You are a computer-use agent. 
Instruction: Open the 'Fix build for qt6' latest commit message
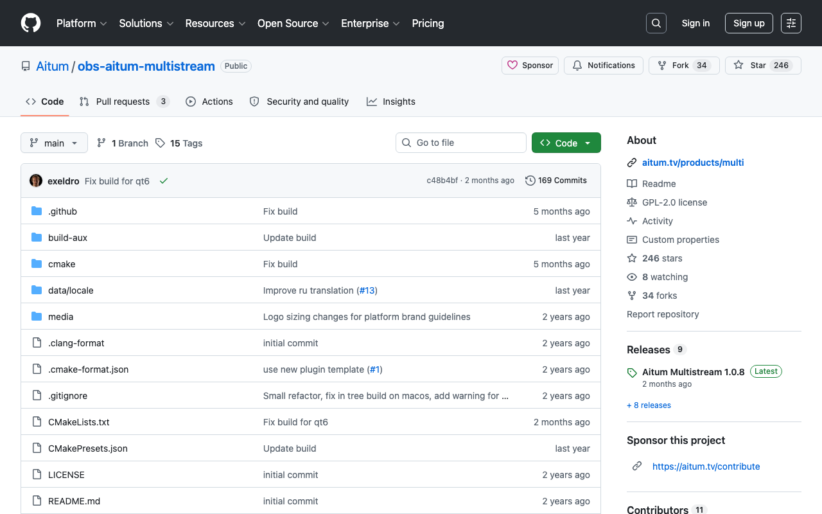pos(117,181)
